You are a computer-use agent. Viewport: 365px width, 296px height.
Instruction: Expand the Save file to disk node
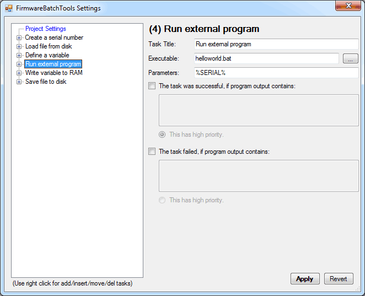19,82
